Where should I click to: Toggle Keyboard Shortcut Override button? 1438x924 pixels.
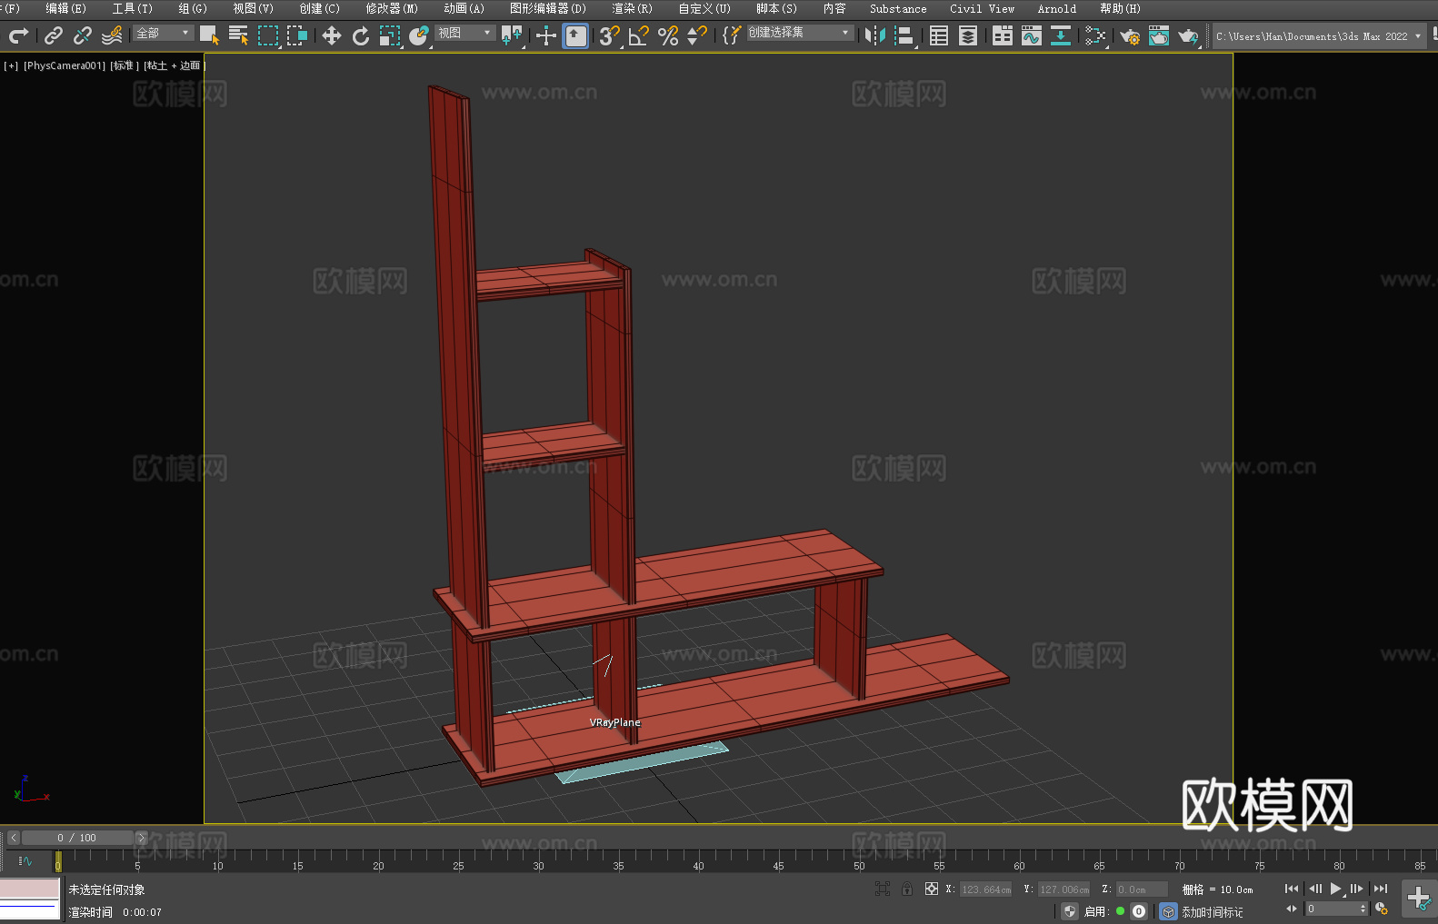click(575, 35)
